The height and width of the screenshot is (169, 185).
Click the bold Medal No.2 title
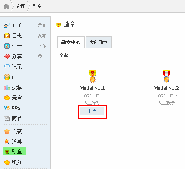click(x=166, y=88)
